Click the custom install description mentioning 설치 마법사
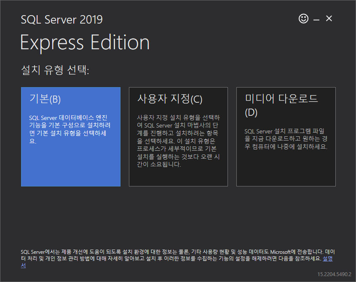 point(178,141)
